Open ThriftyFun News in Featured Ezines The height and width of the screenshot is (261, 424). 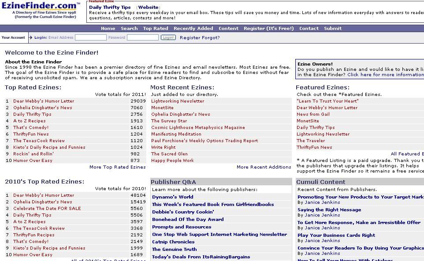click(x=314, y=147)
